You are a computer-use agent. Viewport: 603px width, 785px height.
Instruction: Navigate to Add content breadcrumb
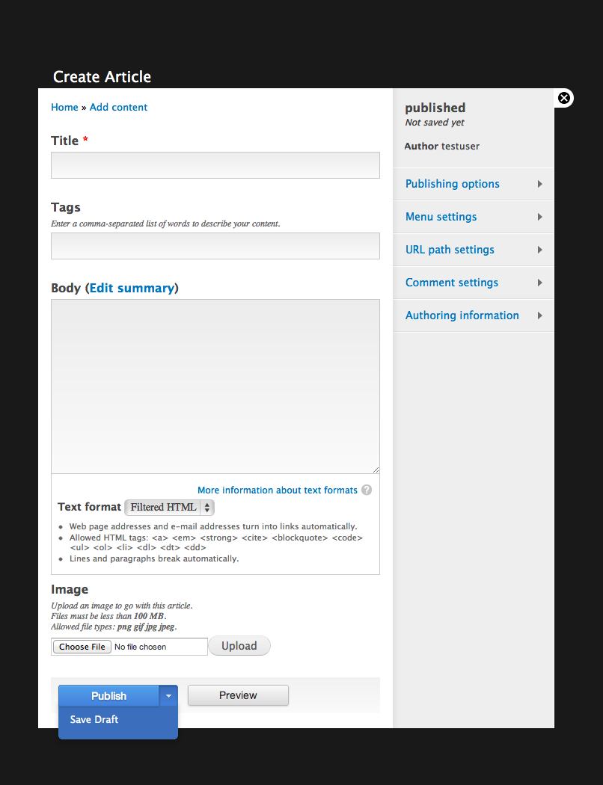(x=118, y=107)
